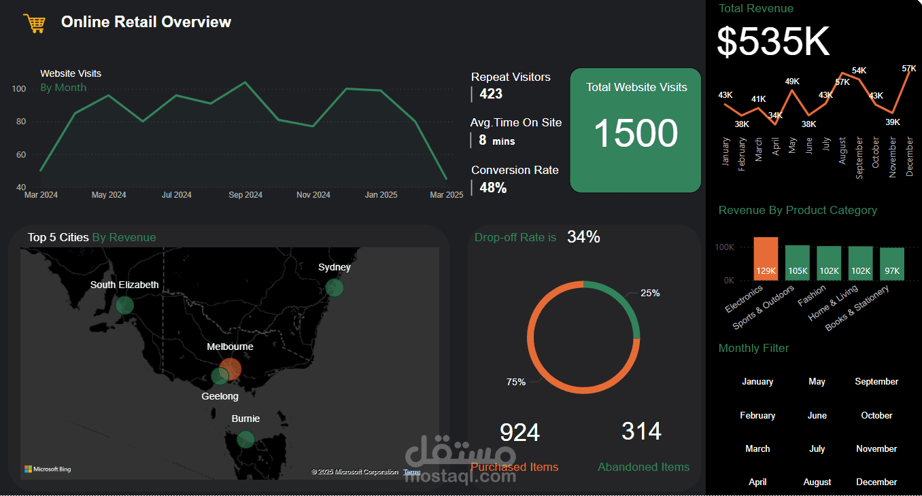This screenshot has width=922, height=496.
Task: Select the Sports & Outdoors 105K bar
Action: (x=797, y=262)
